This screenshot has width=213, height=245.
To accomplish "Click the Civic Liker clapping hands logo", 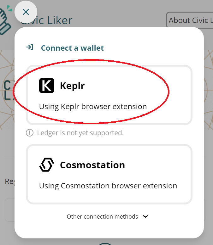I will 6,20.
